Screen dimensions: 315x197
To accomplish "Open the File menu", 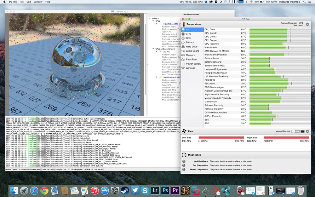I will 21,2.
